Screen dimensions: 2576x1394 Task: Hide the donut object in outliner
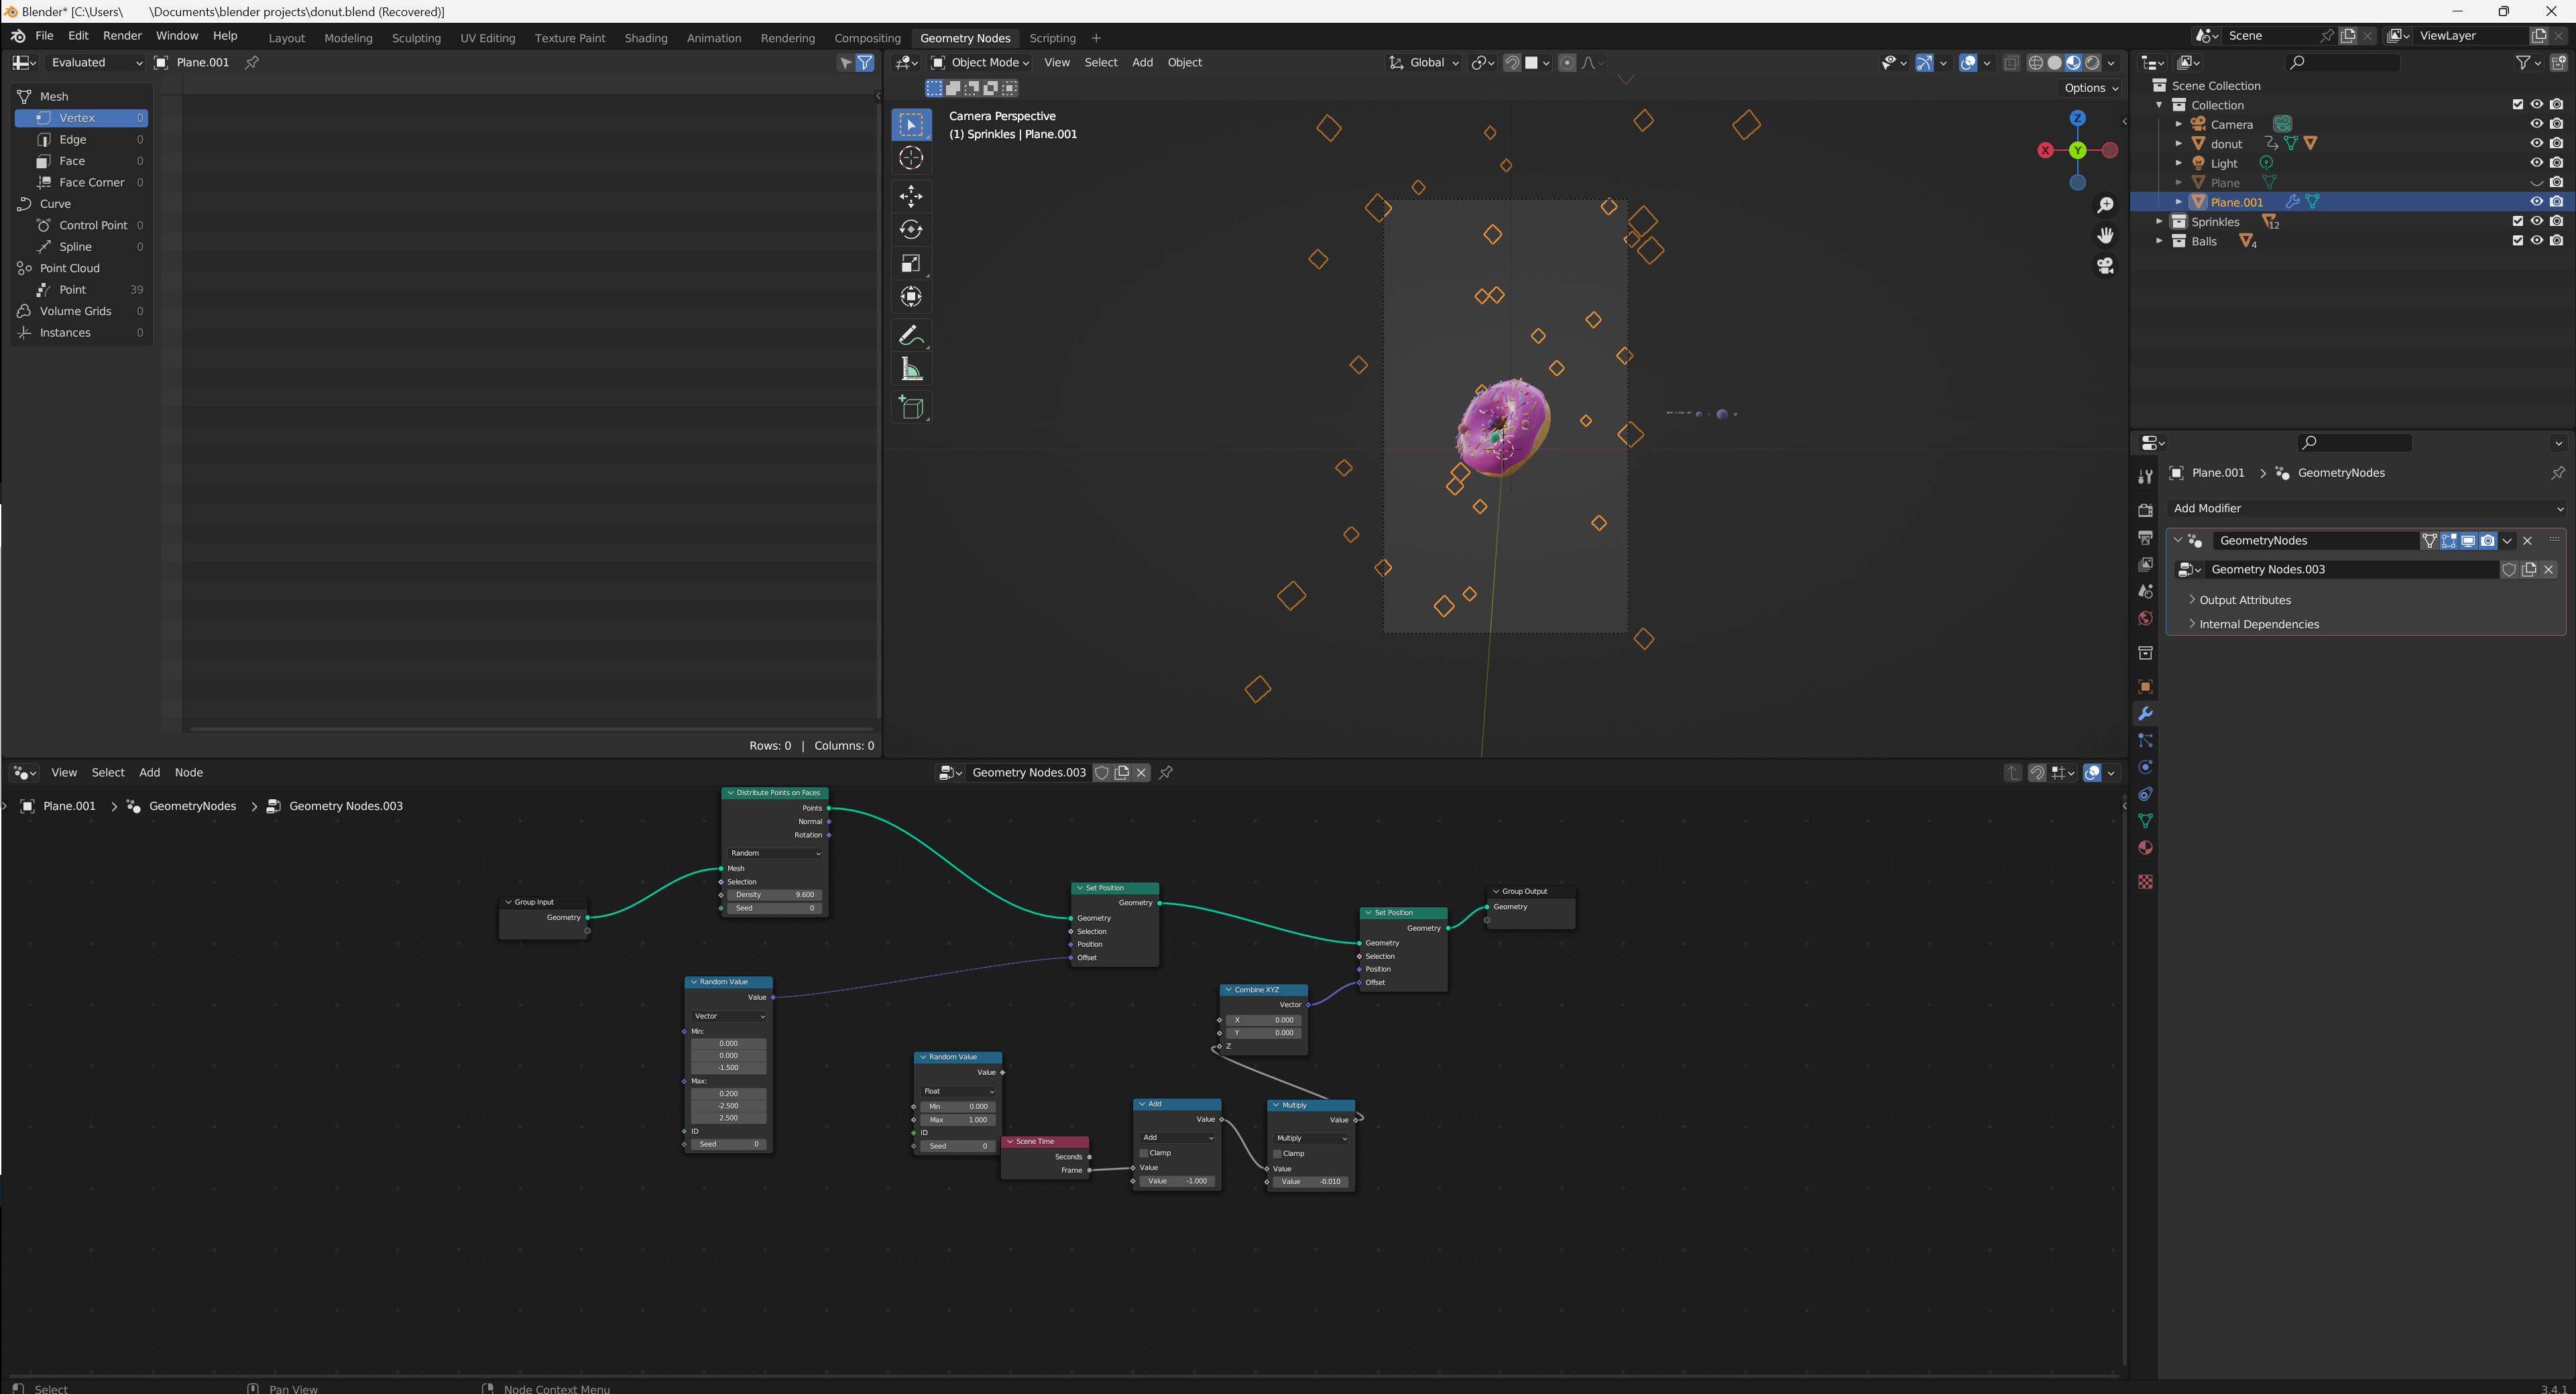coord(2536,143)
